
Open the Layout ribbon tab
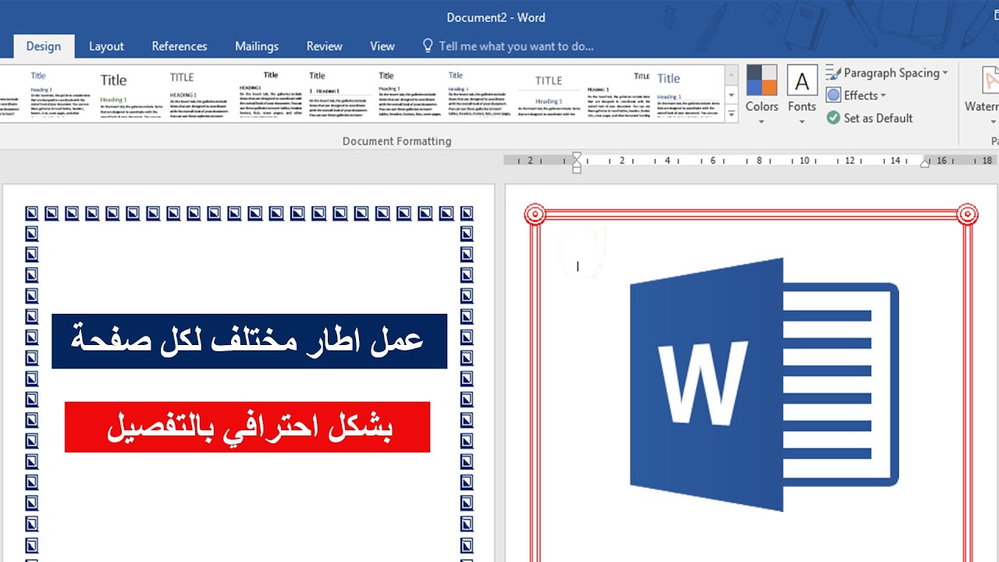coord(106,46)
